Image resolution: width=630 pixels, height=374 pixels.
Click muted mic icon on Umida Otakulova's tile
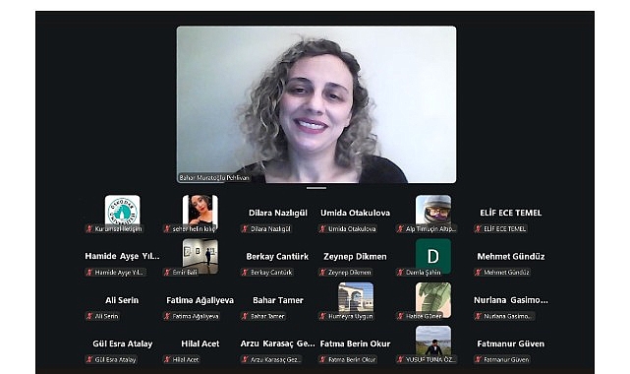tap(322, 228)
